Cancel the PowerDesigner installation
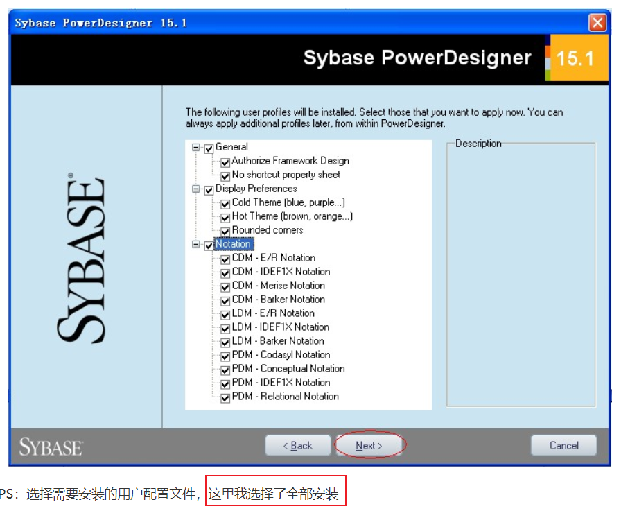621x511 pixels. point(563,446)
